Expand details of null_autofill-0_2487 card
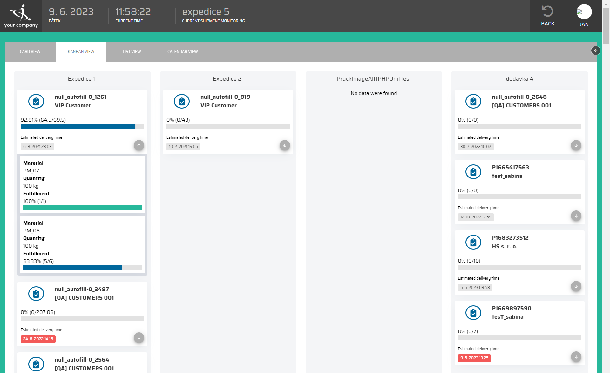 click(x=139, y=338)
